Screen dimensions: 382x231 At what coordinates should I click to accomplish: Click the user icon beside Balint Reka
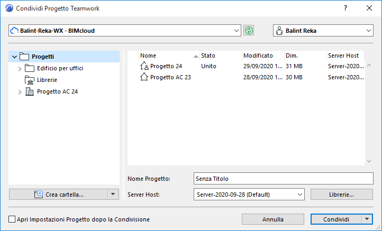(279, 31)
